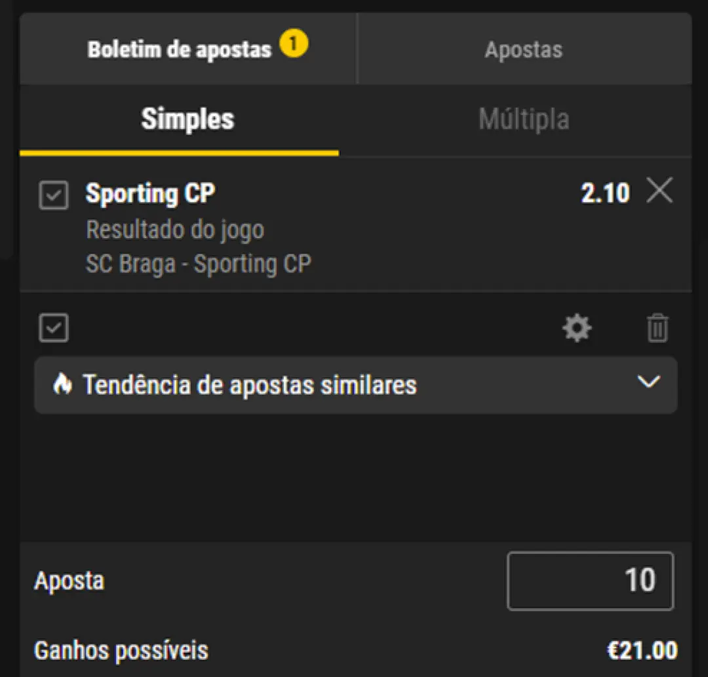Click the 2.10 odds value
708x677 pixels.
pos(605,193)
